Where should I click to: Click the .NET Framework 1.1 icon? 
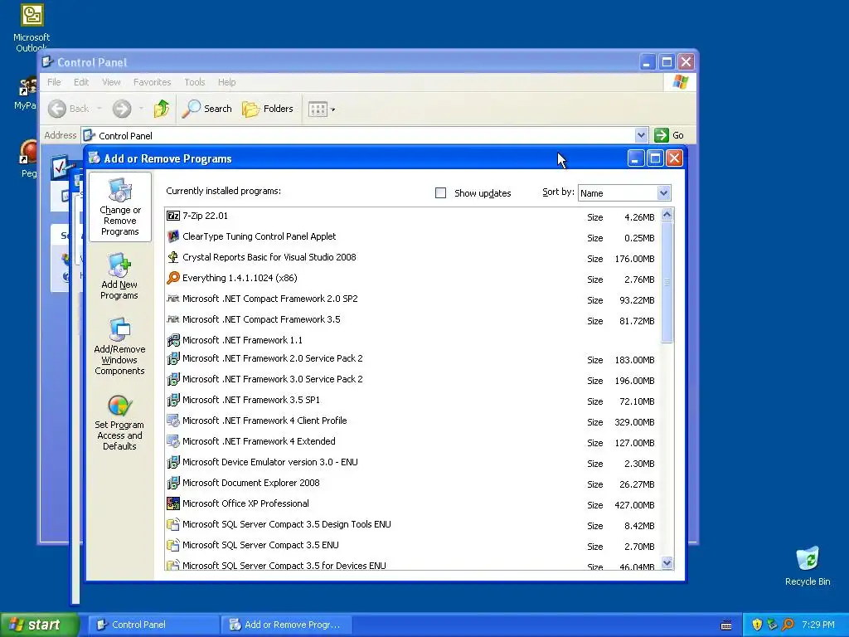click(172, 340)
